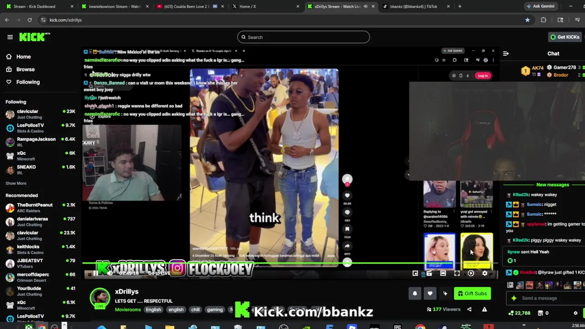Mute the xDrillys tab audio icon

click(365, 6)
